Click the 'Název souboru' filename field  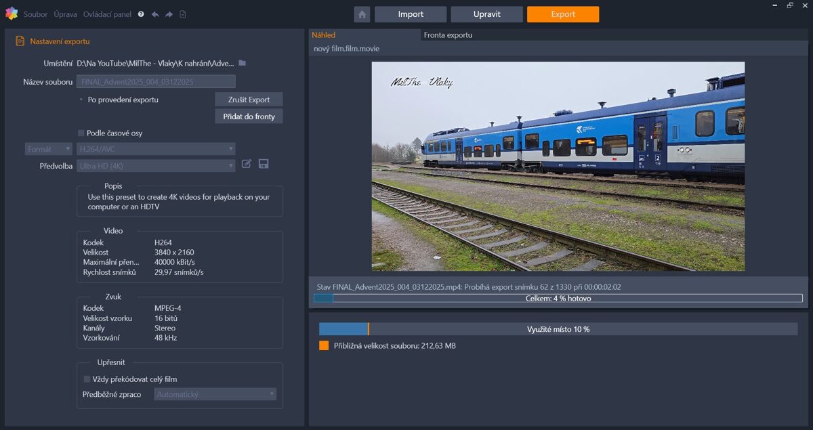point(156,82)
